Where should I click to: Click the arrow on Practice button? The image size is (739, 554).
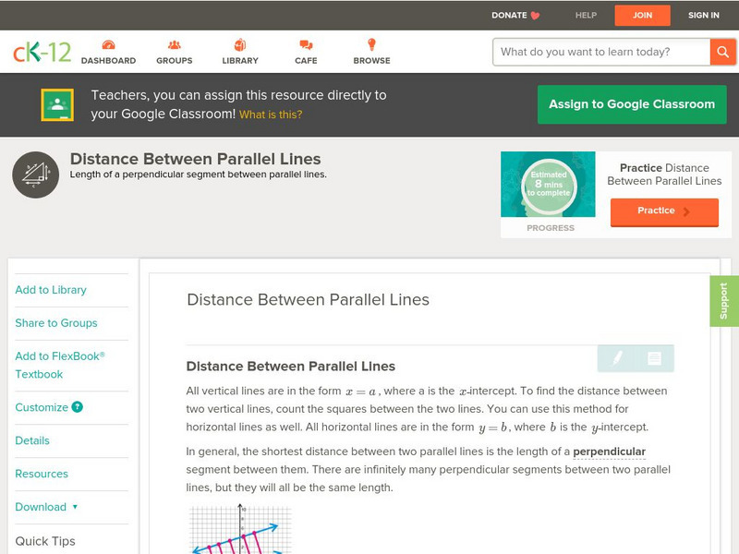coord(686,211)
